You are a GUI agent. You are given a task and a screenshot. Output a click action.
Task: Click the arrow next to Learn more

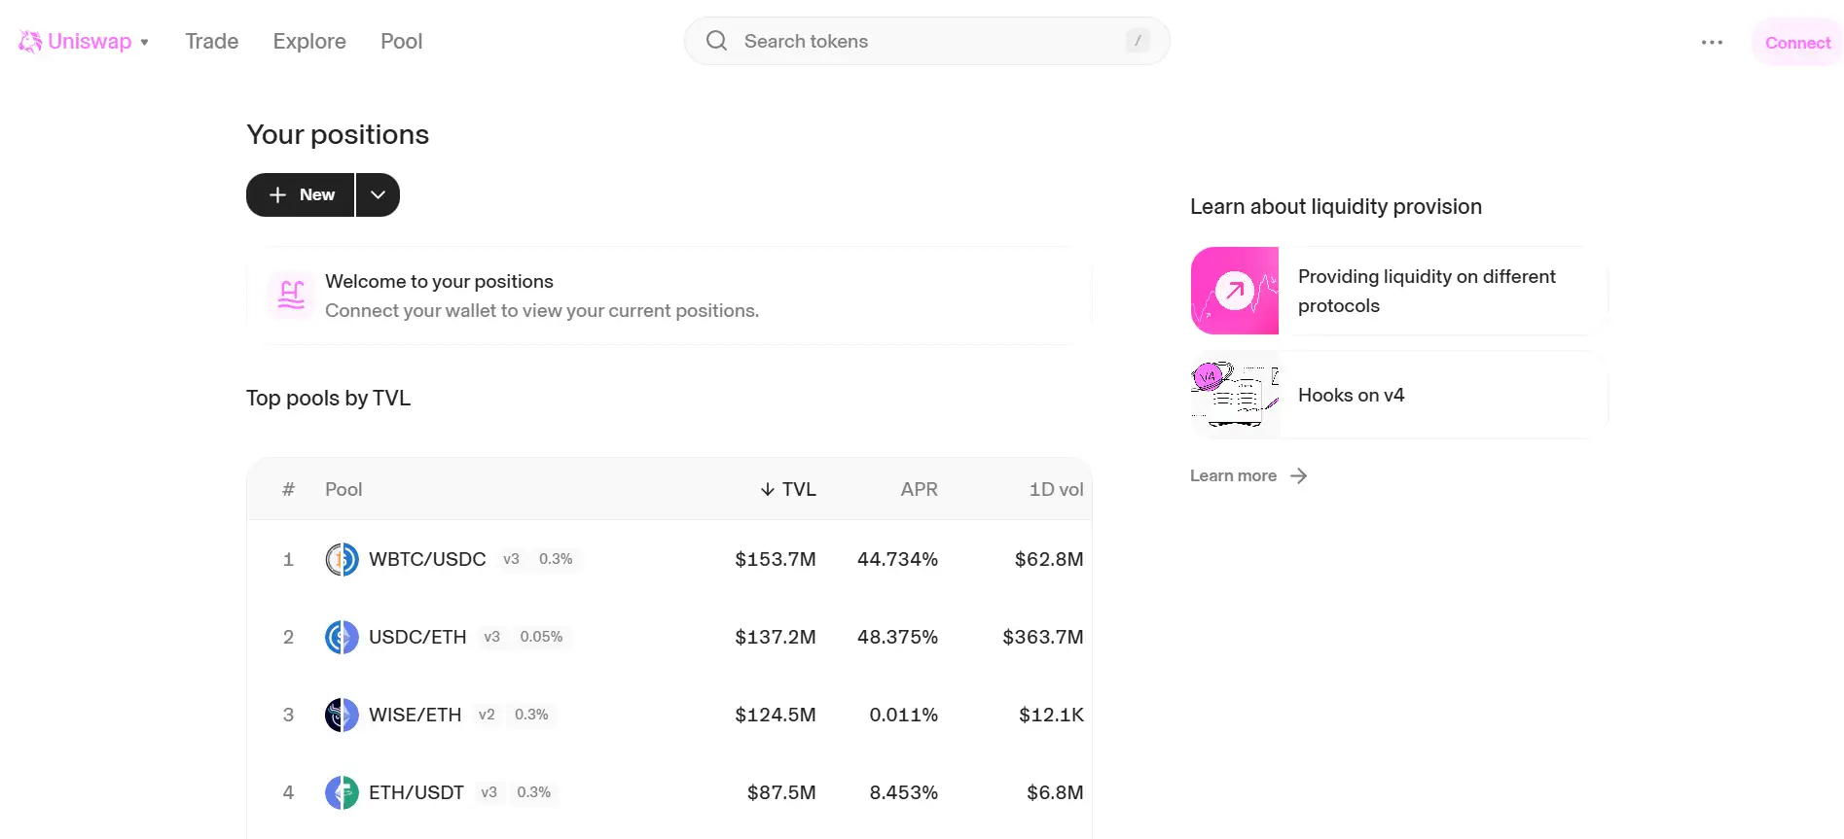tap(1298, 476)
